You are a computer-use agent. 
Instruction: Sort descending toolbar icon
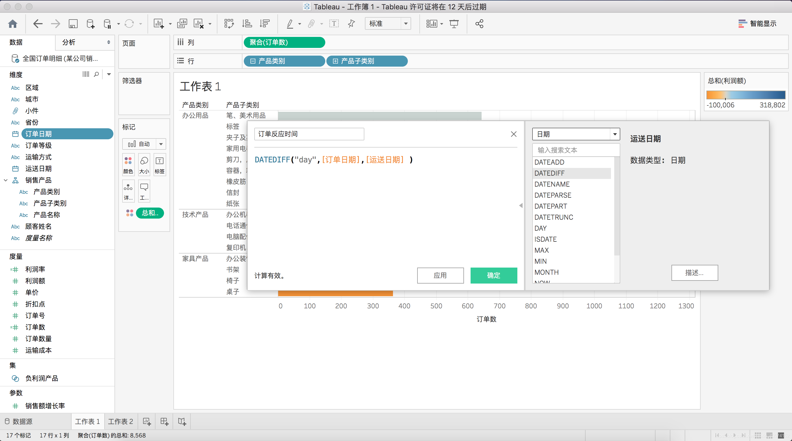pyautogui.click(x=264, y=24)
